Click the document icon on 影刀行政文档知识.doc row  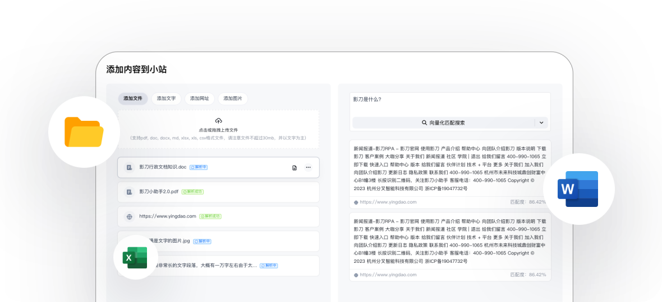[294, 167]
